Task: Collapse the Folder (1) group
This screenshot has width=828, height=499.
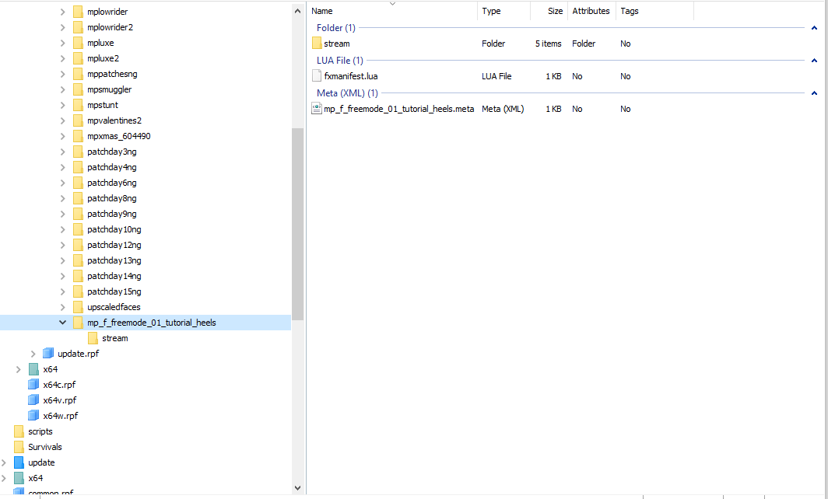Action: pyautogui.click(x=814, y=28)
